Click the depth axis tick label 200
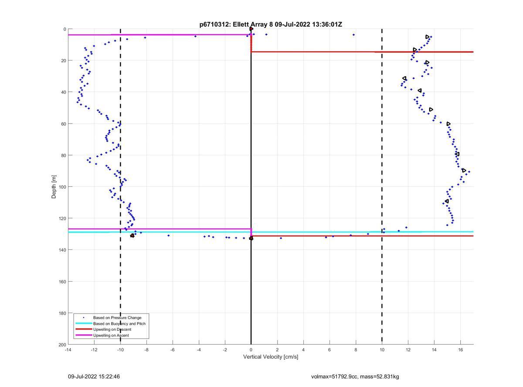The height and width of the screenshot is (387, 523). pyautogui.click(x=62, y=345)
